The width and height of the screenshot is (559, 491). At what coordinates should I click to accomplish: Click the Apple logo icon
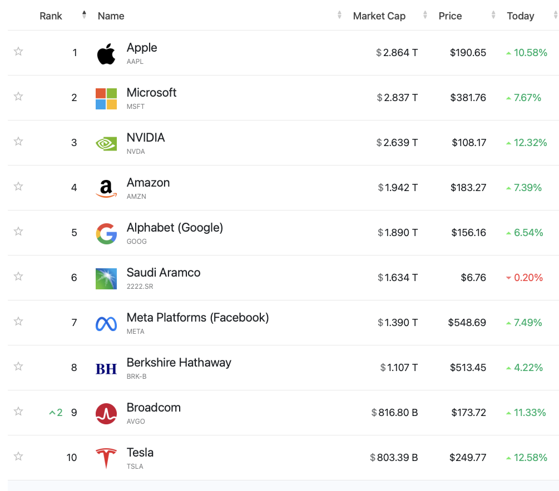106,54
